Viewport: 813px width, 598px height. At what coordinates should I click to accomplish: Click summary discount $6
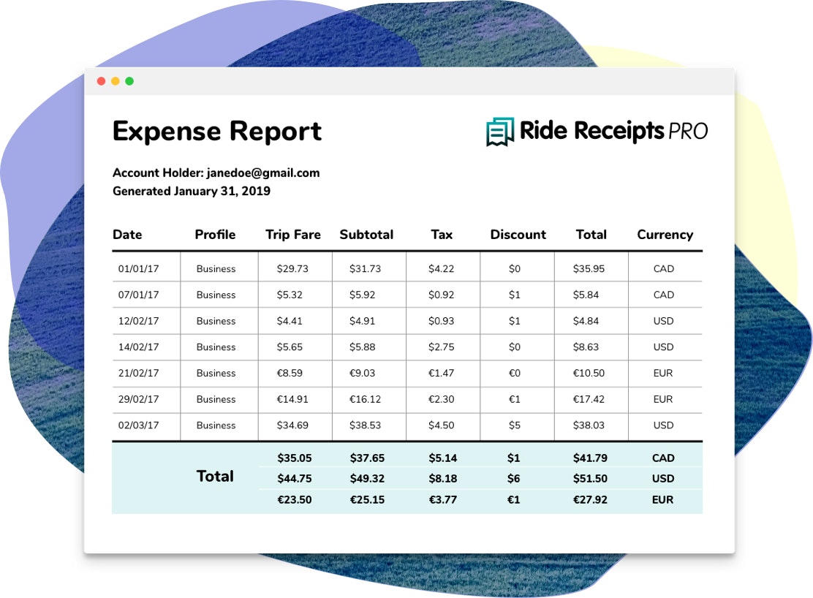513,479
